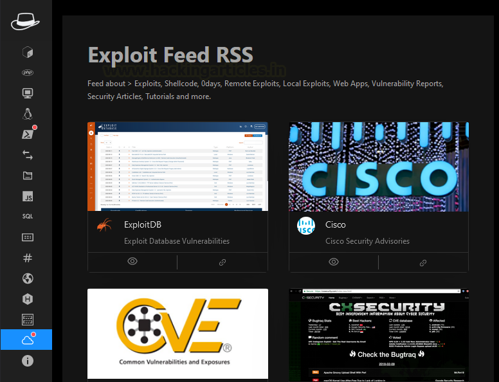Select the grid panel icon above the cloud
499x382 pixels.
pos(28,319)
